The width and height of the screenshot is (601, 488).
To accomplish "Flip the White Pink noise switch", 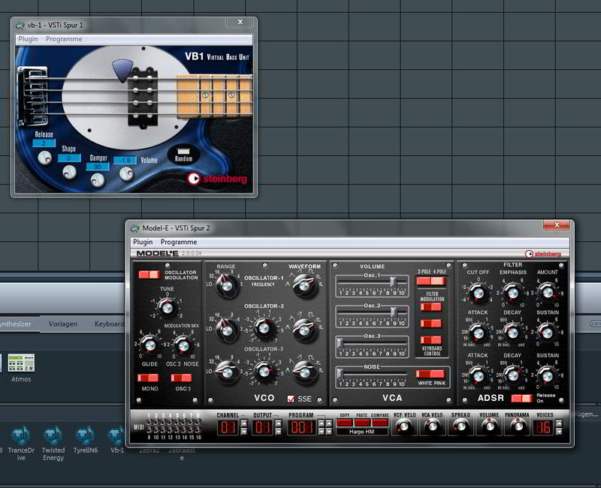I will pos(430,374).
